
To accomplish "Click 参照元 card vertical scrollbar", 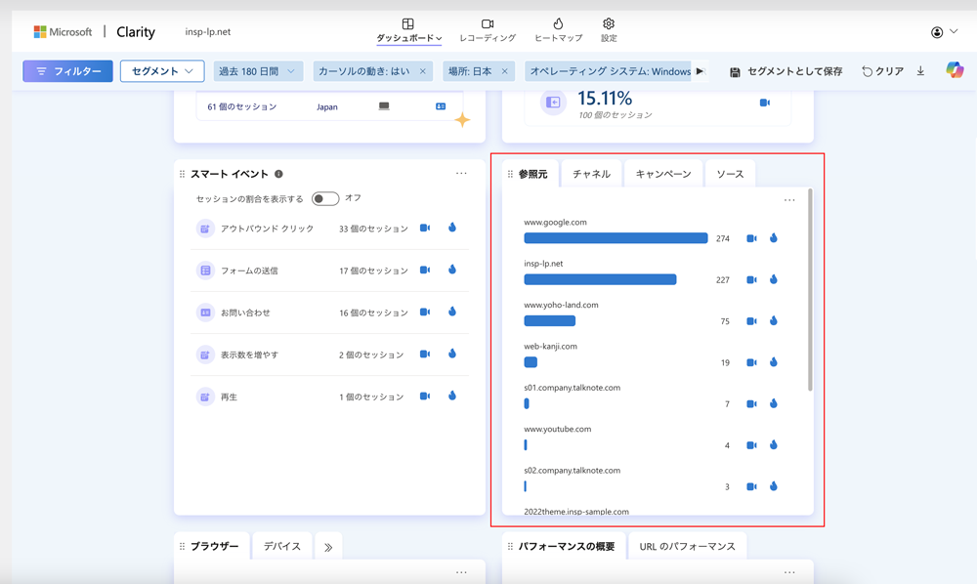I will click(810, 289).
